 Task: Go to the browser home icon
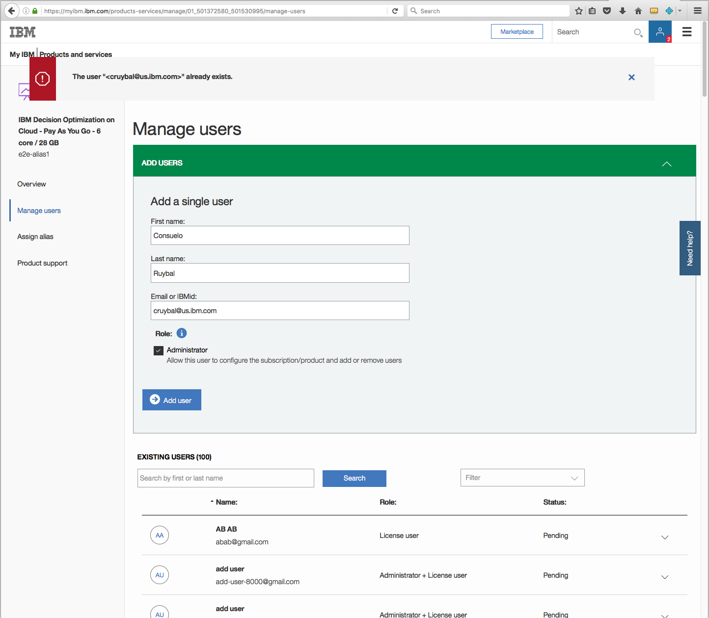(638, 11)
